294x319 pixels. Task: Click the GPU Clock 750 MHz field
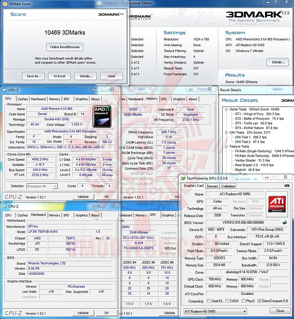point(214,279)
